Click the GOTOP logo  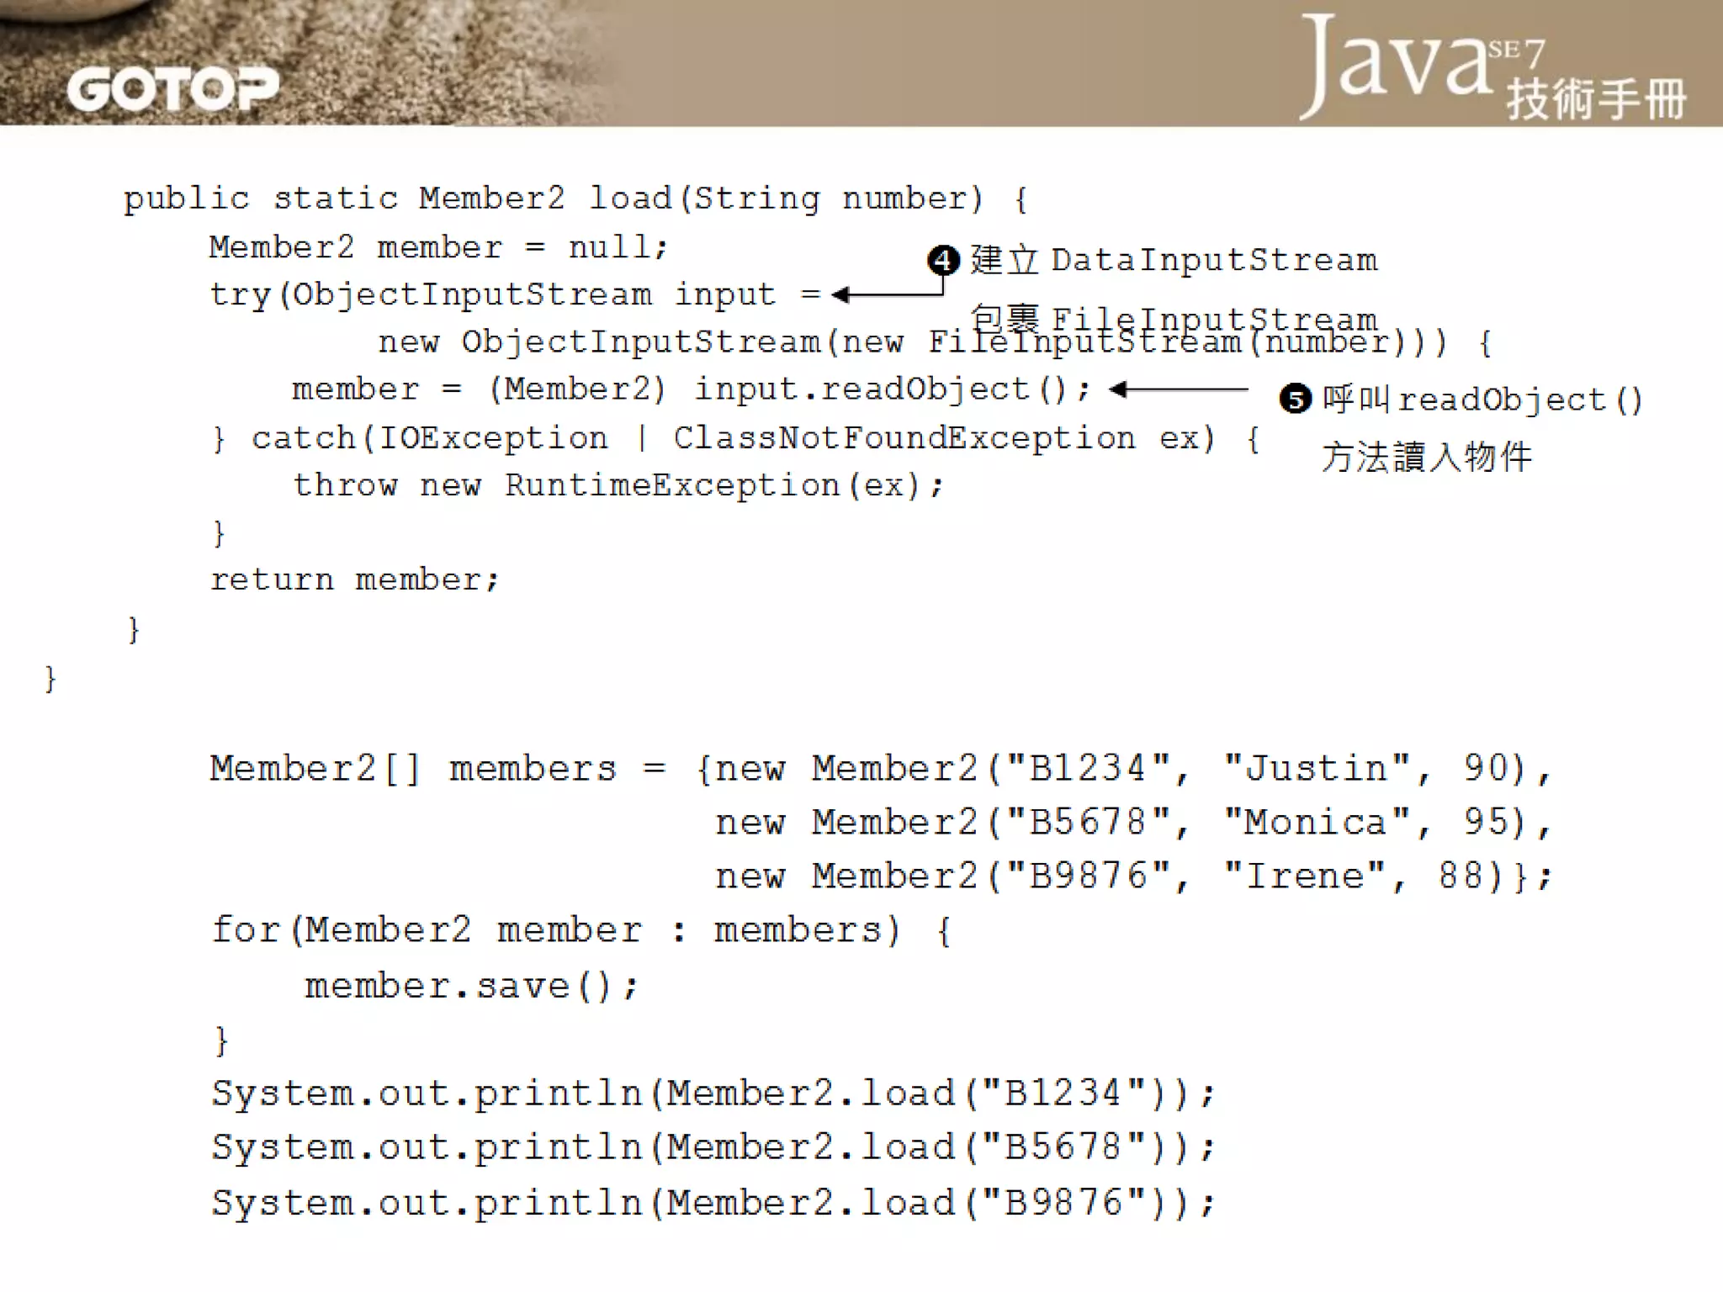[x=172, y=89]
